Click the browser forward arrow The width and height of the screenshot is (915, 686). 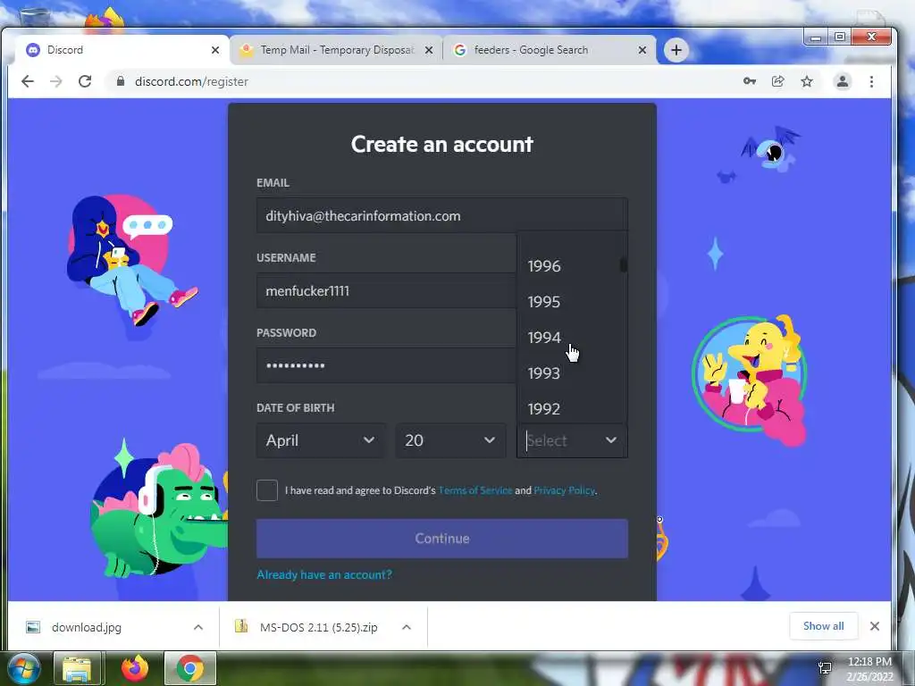56,81
